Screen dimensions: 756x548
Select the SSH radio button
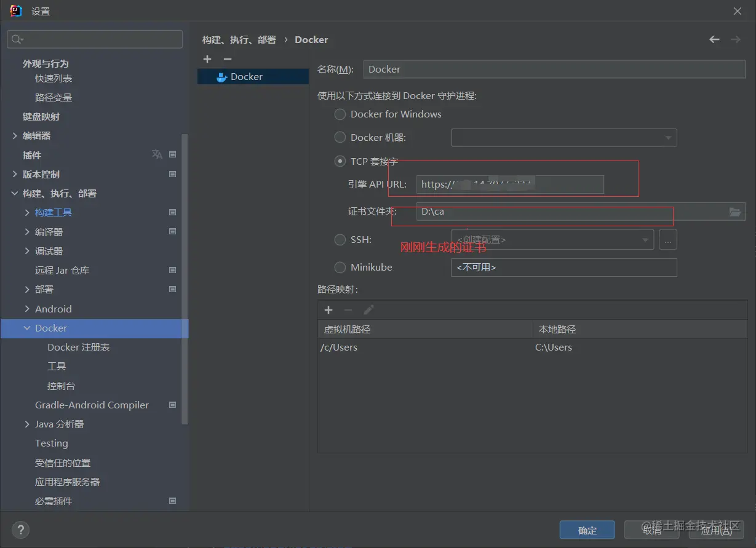(340, 240)
